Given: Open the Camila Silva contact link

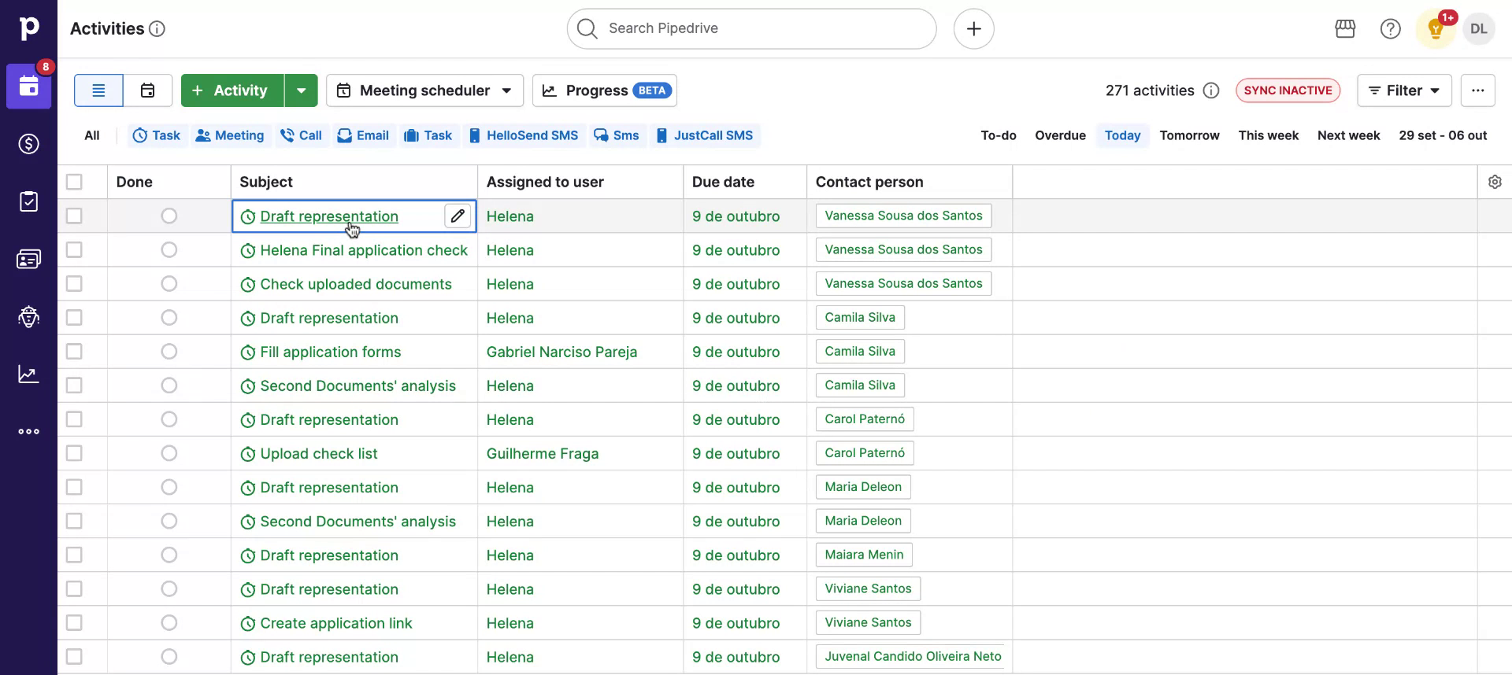Looking at the screenshot, I should pyautogui.click(x=859, y=318).
